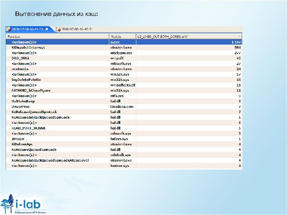The height and width of the screenshot is (215, 287).
Task: Click the mfeavfk.sys module cell
Action: click(122, 133)
